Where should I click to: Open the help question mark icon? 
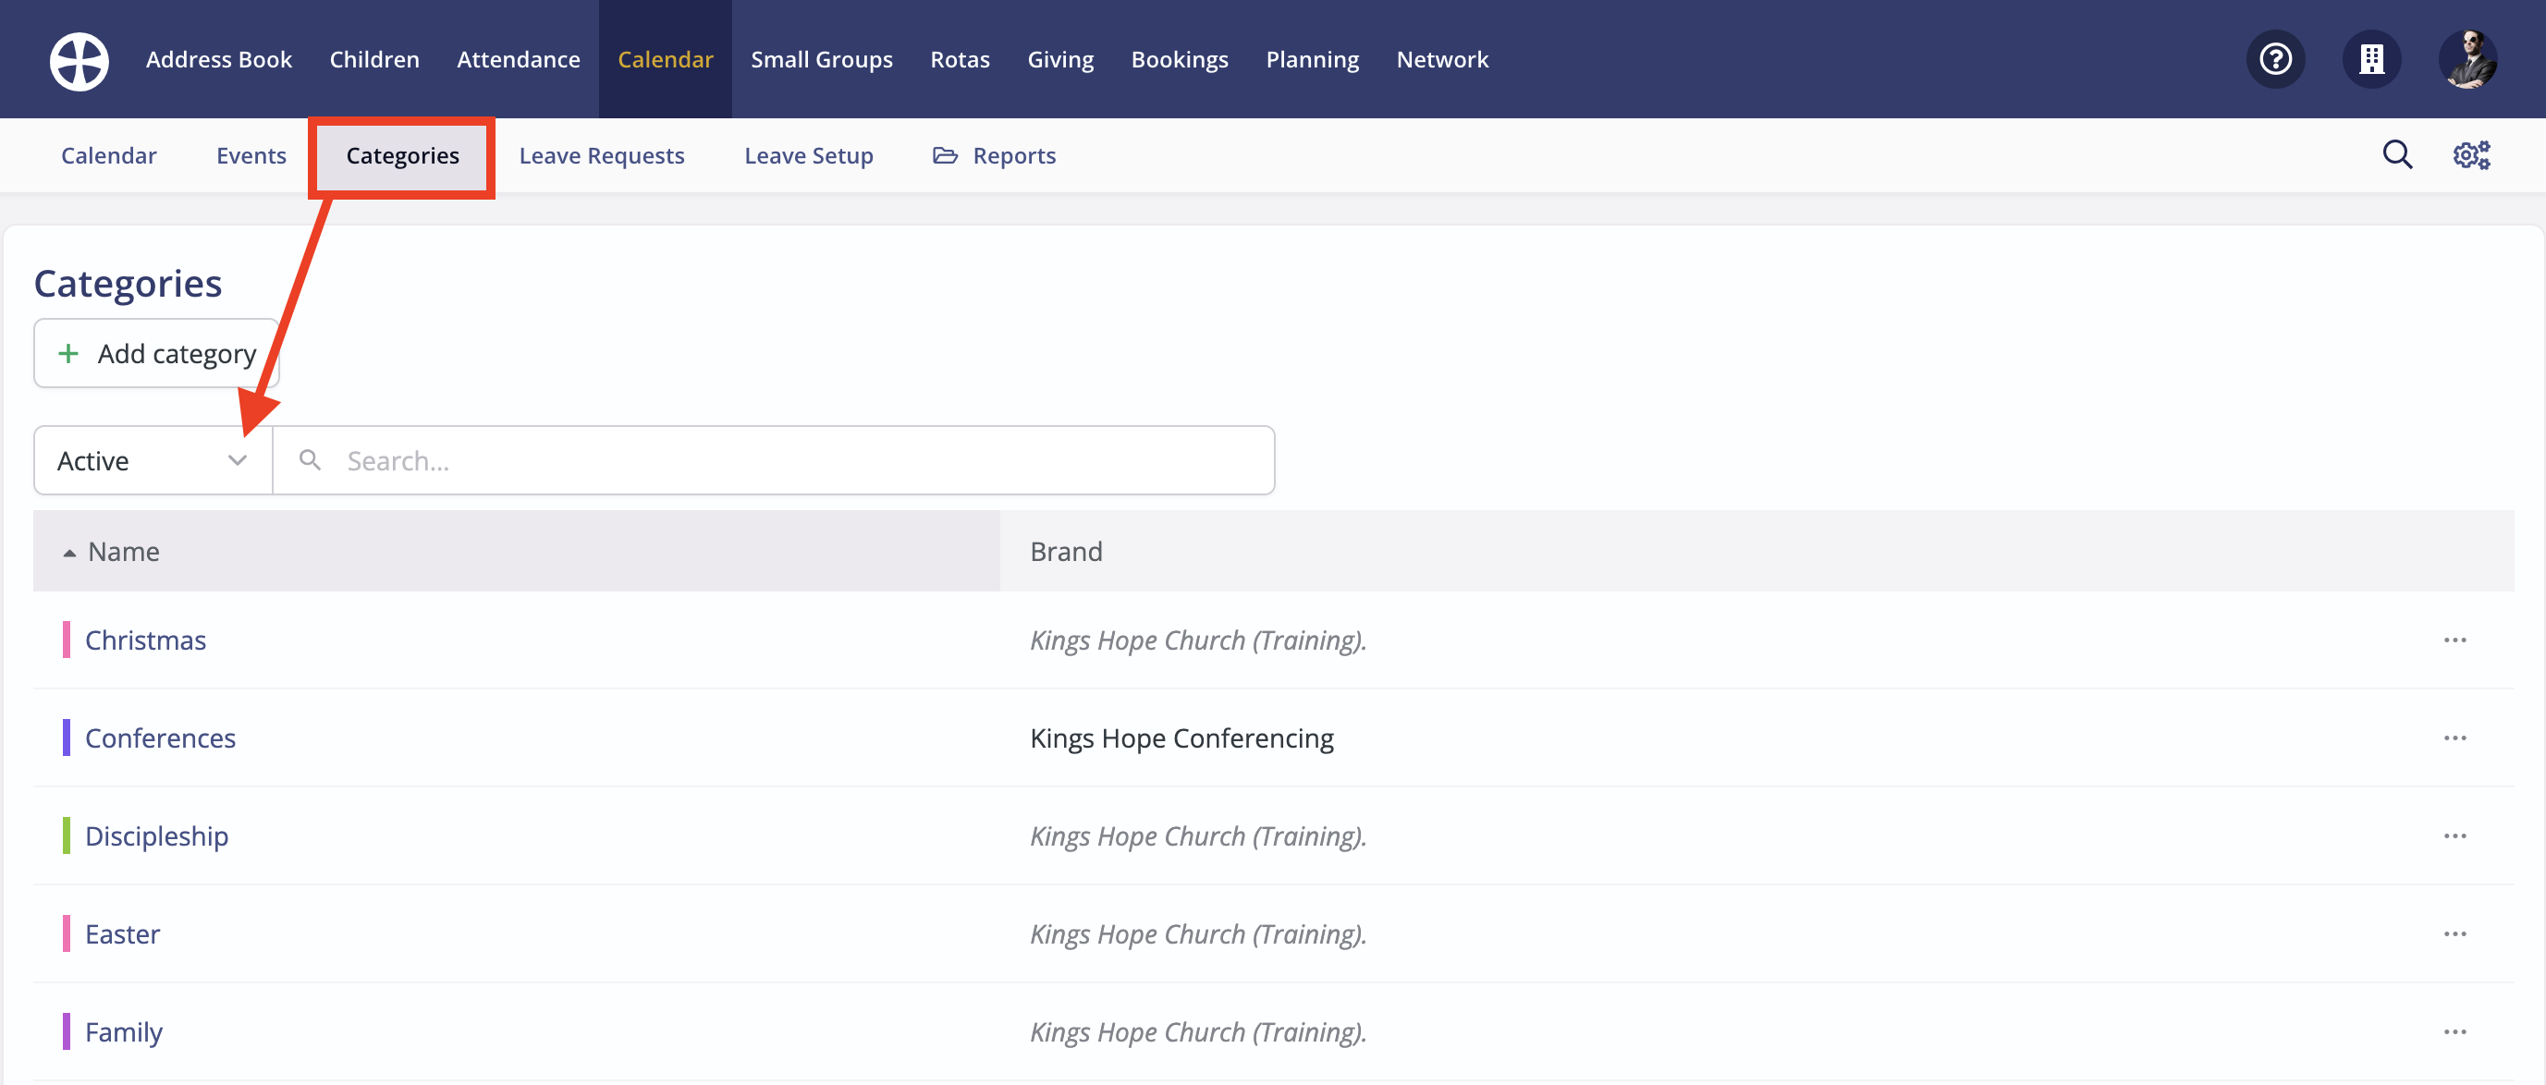coord(2275,60)
